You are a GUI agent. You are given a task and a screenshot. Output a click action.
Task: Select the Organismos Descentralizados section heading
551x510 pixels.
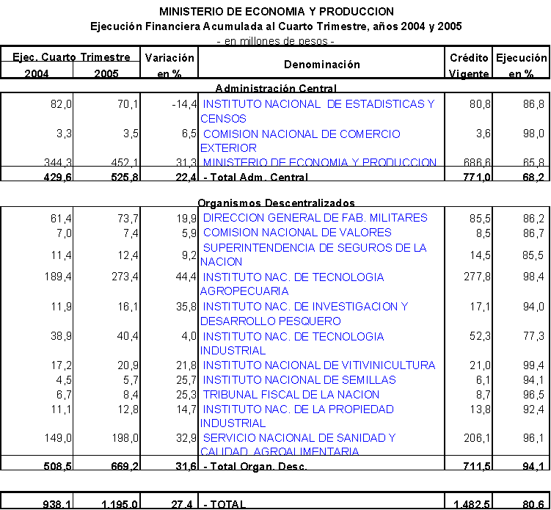click(276, 203)
